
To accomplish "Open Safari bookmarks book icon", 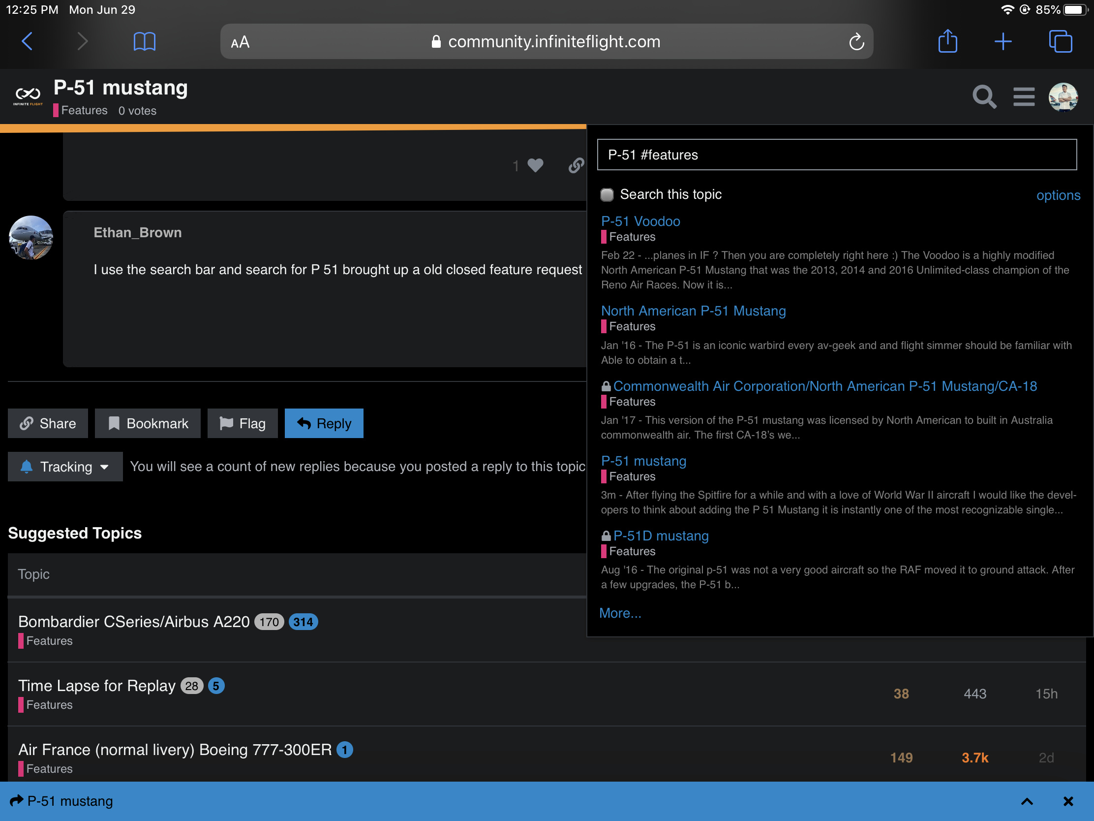I will coord(145,41).
